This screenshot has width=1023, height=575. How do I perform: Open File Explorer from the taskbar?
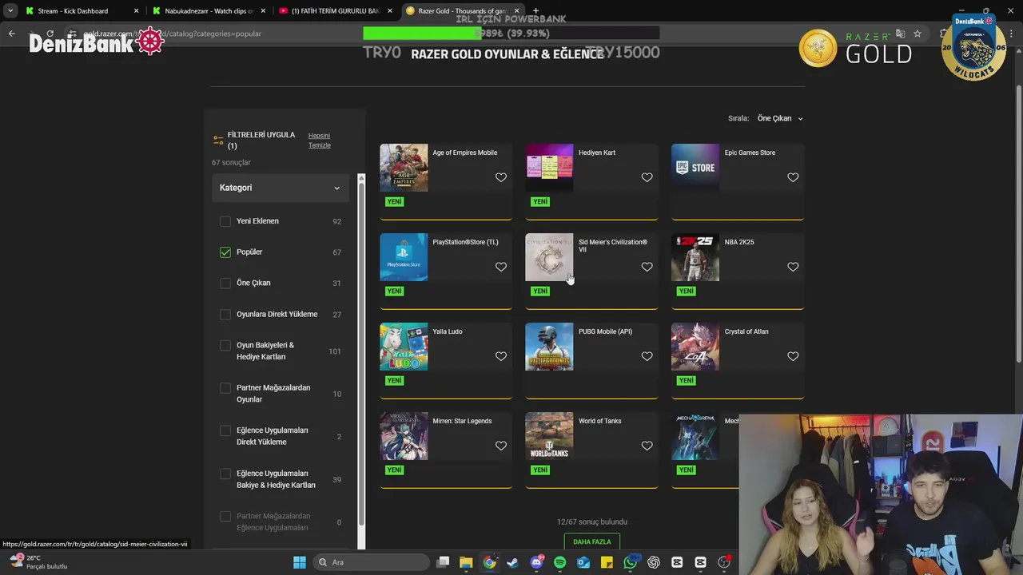click(466, 562)
